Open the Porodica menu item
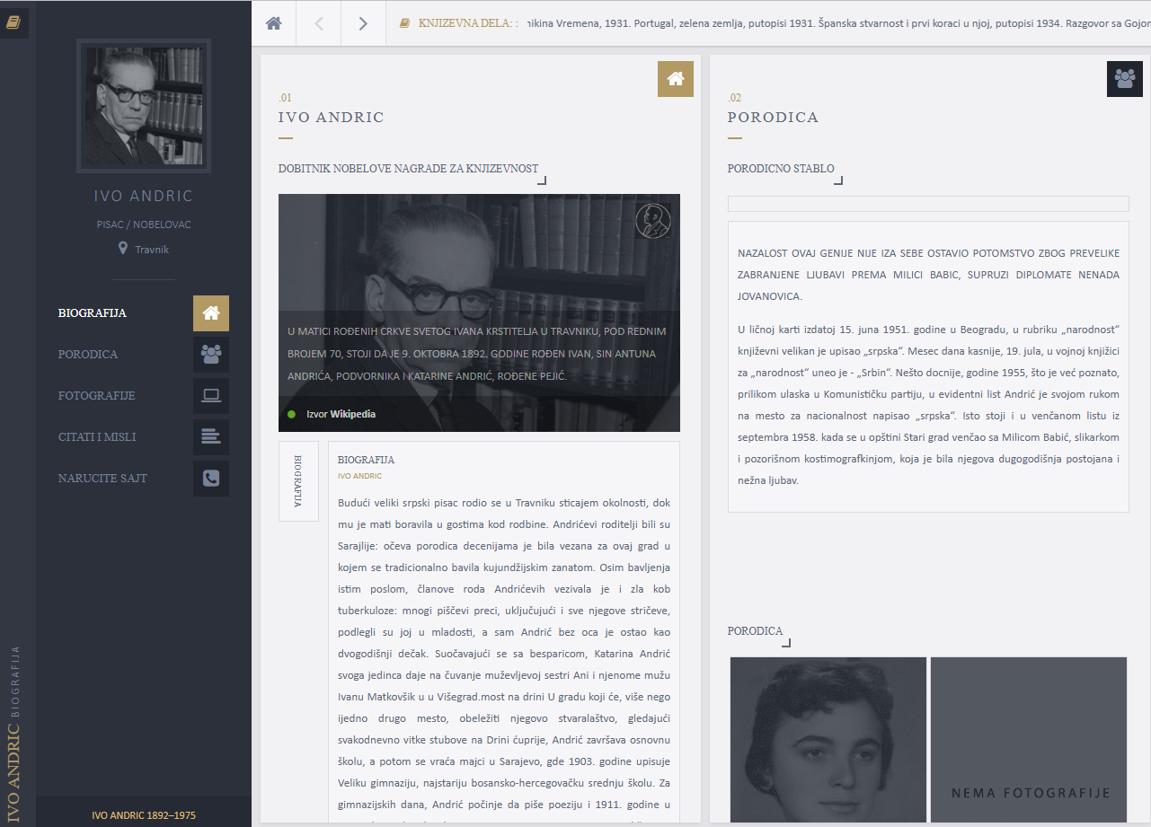This screenshot has width=1151, height=827. coord(88,355)
